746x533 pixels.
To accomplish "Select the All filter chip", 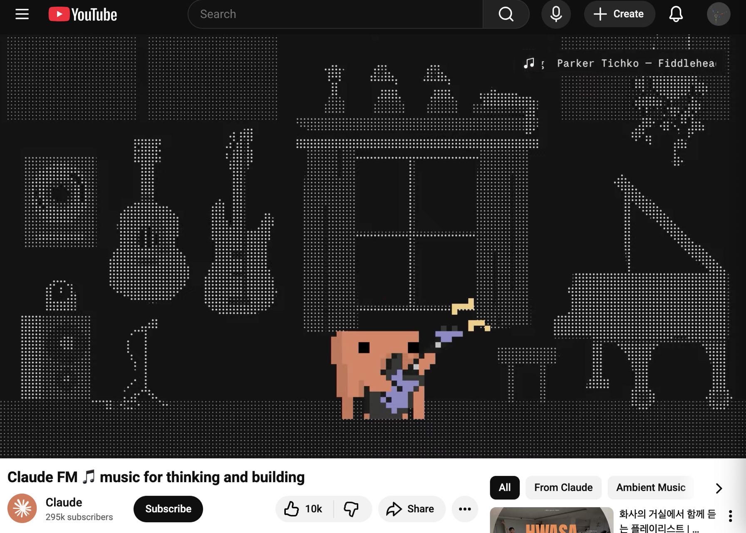I will (x=505, y=488).
